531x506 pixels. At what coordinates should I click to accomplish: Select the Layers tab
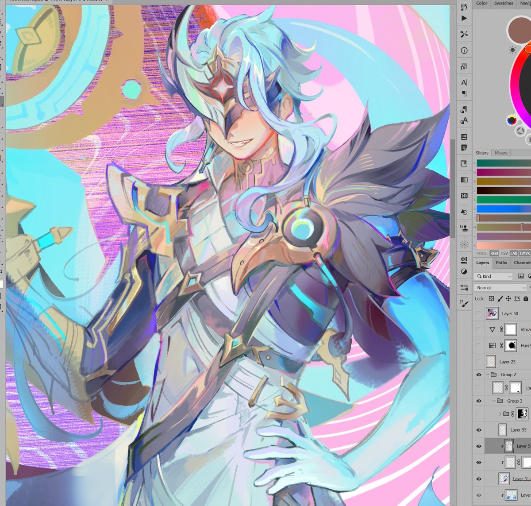[x=482, y=263]
